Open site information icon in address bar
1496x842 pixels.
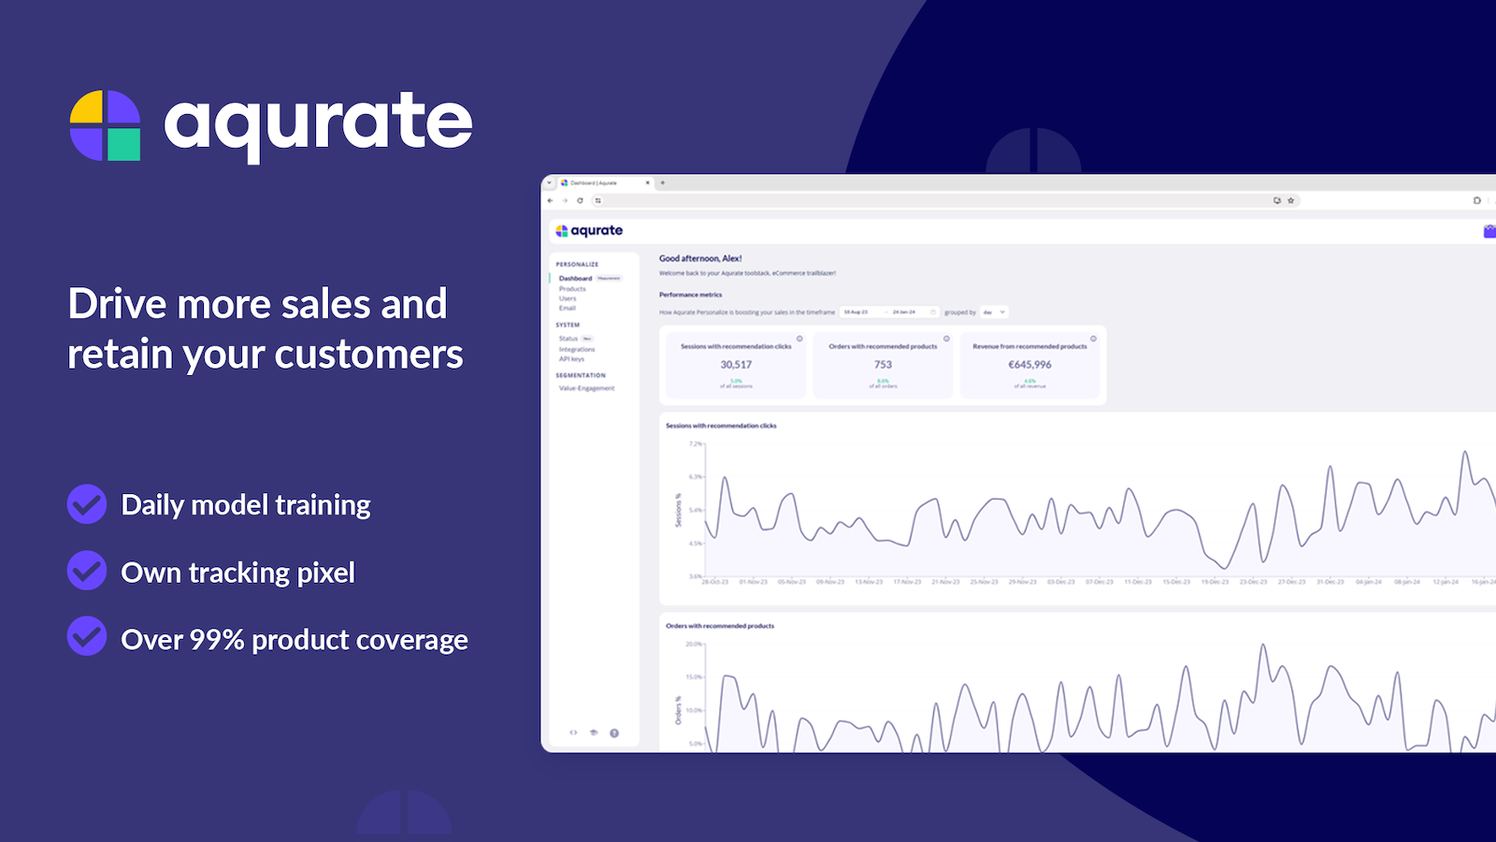point(598,200)
